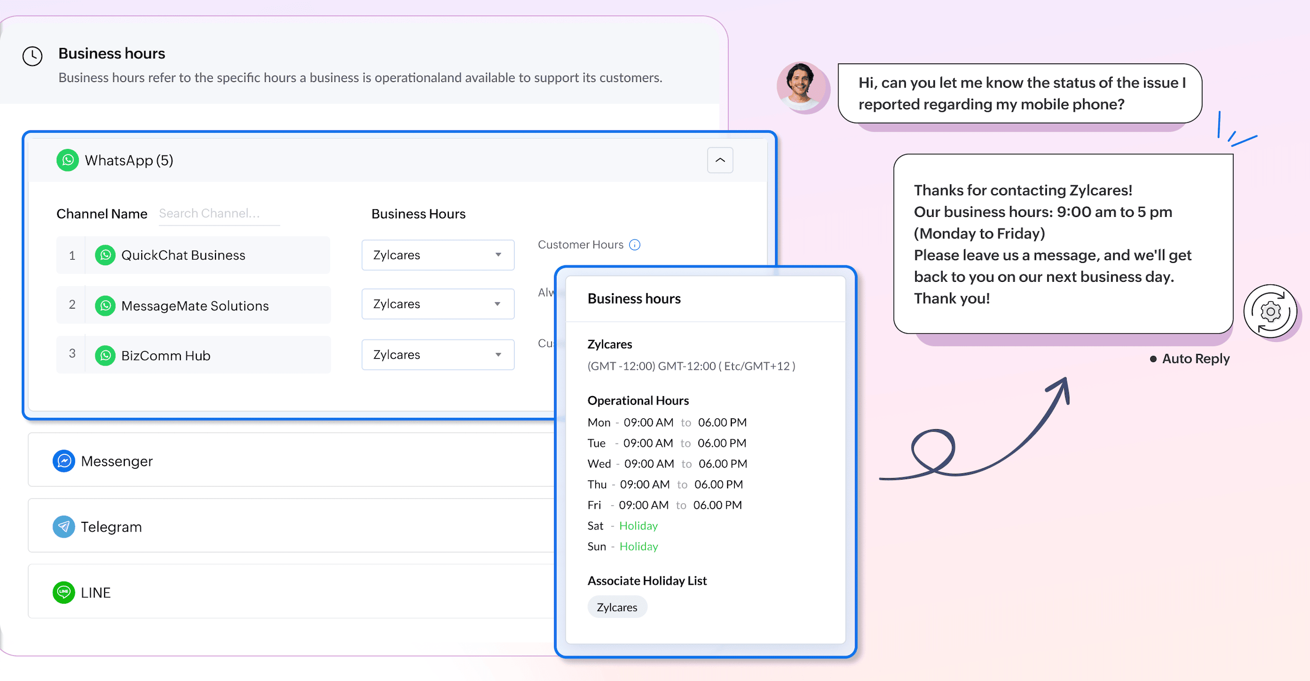Focus the Search Channel input field
This screenshot has height=681, width=1310.
(219, 213)
